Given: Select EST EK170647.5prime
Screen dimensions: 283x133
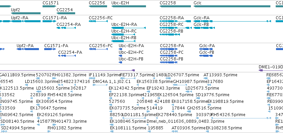Looking at the screenshot, I should click(x=48, y=108).
